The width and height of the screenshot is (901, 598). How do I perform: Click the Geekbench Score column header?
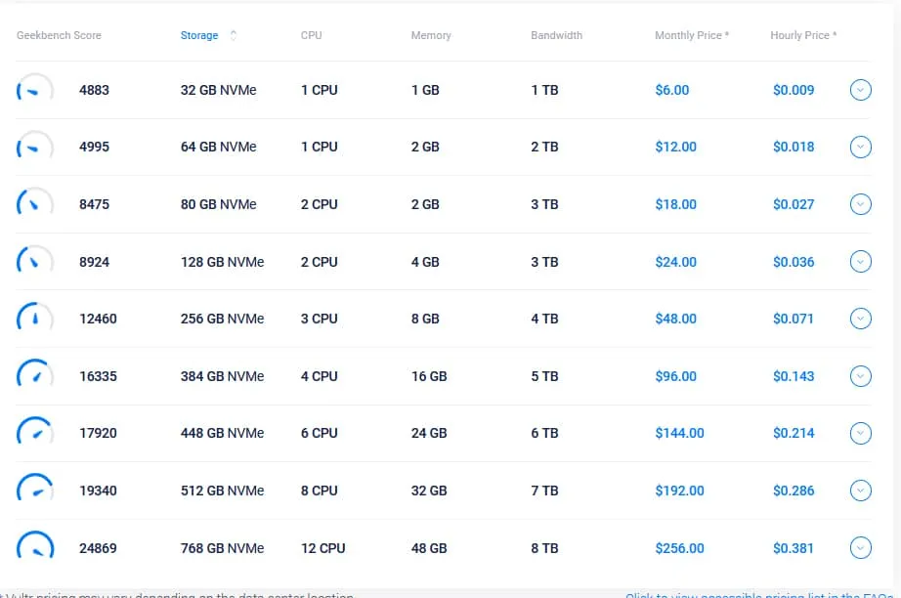(x=59, y=35)
